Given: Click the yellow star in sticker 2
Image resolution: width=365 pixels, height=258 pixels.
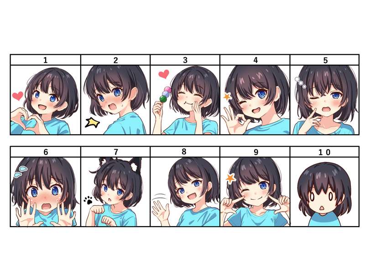Looking at the screenshot, I should [93, 122].
